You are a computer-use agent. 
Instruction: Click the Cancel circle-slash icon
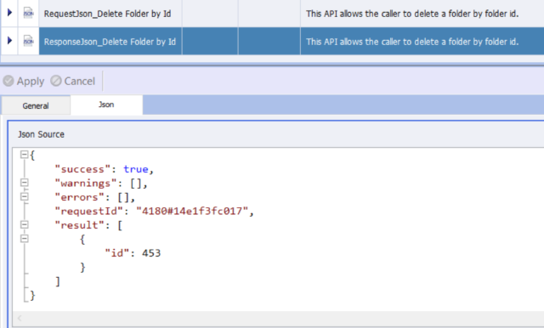(56, 81)
